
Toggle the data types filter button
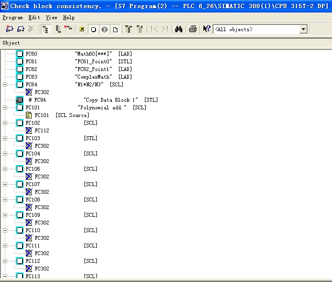coord(105,29)
